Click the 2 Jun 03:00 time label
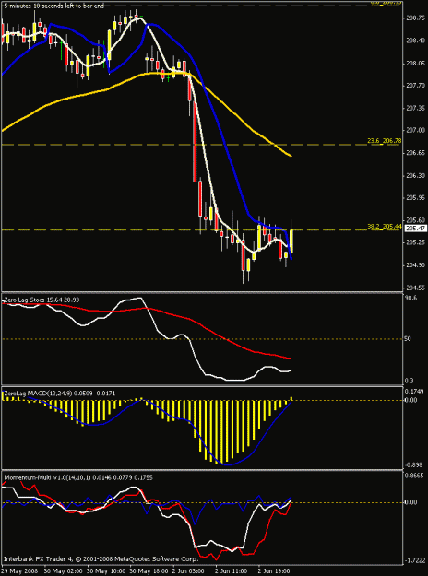The height and width of the screenshot is (576, 428). coord(190,571)
